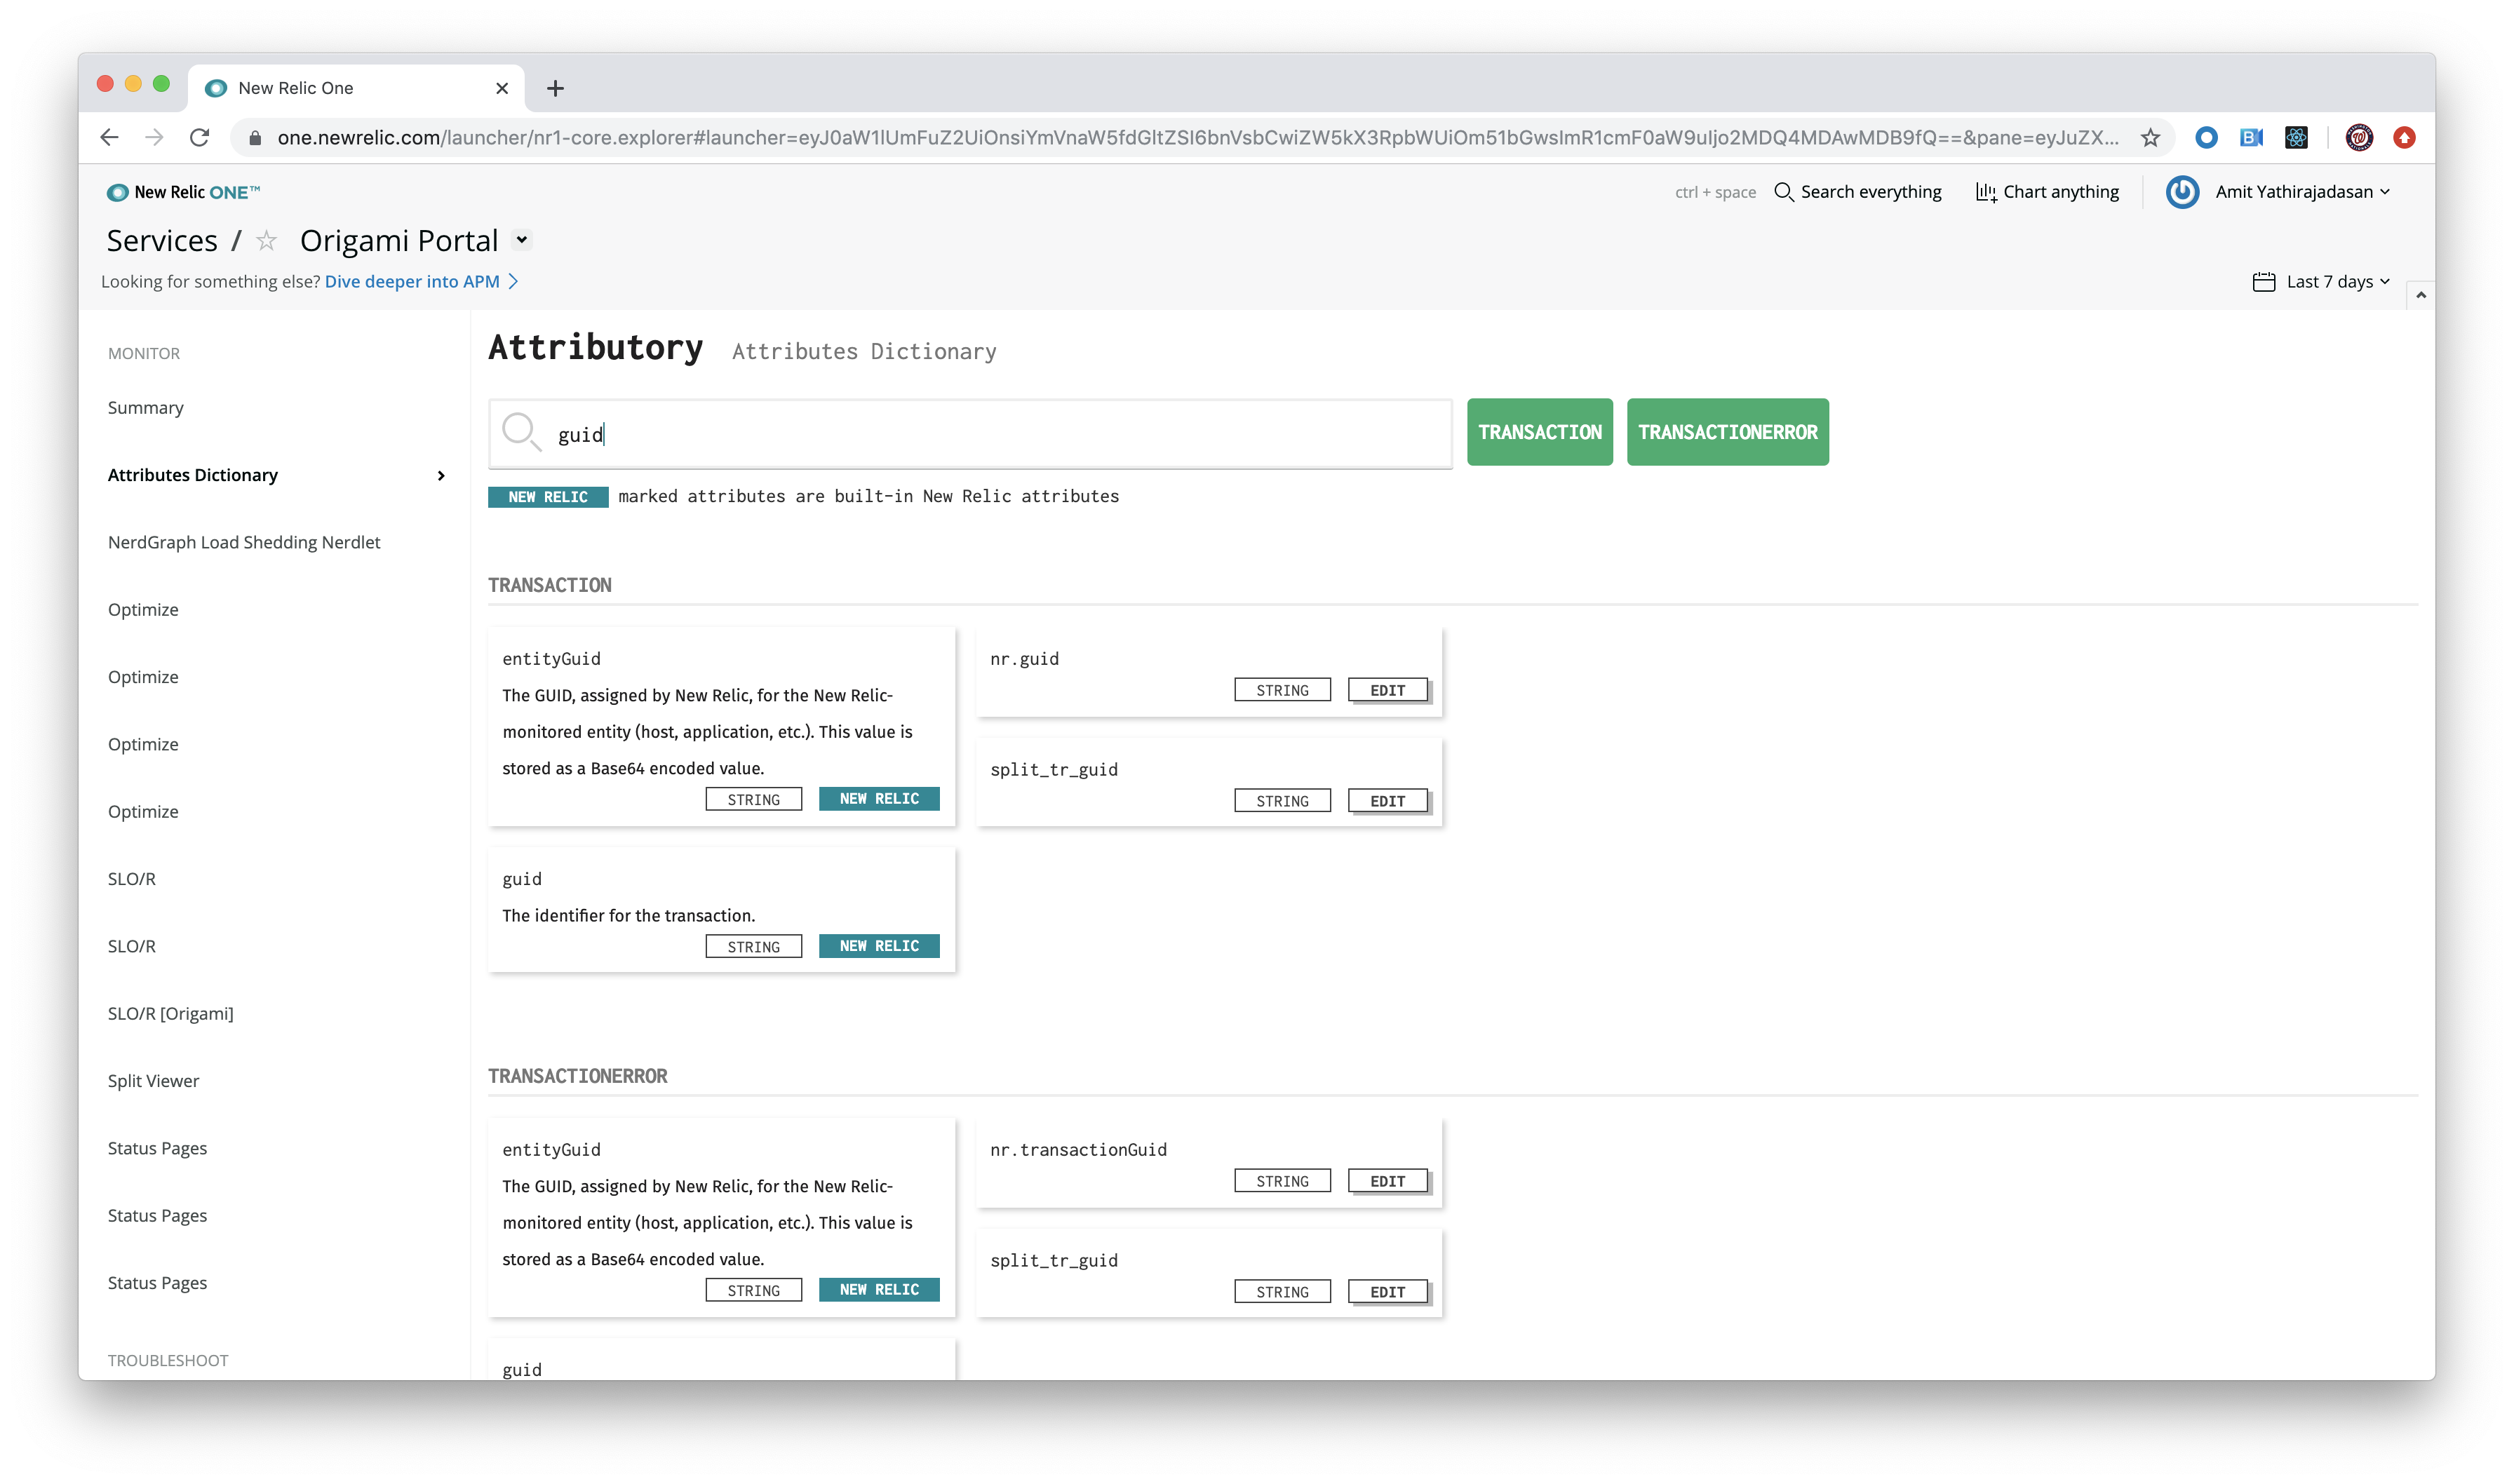Click the search magnifier in Attributory

520,432
